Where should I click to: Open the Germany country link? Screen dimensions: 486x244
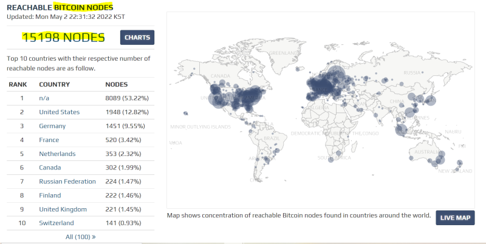(52, 126)
